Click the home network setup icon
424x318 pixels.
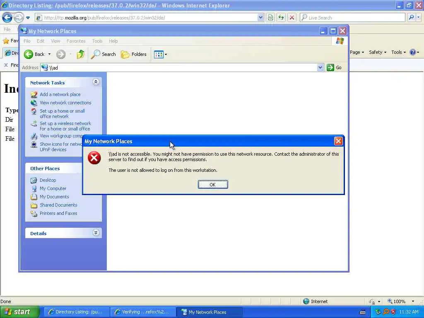click(x=34, y=111)
